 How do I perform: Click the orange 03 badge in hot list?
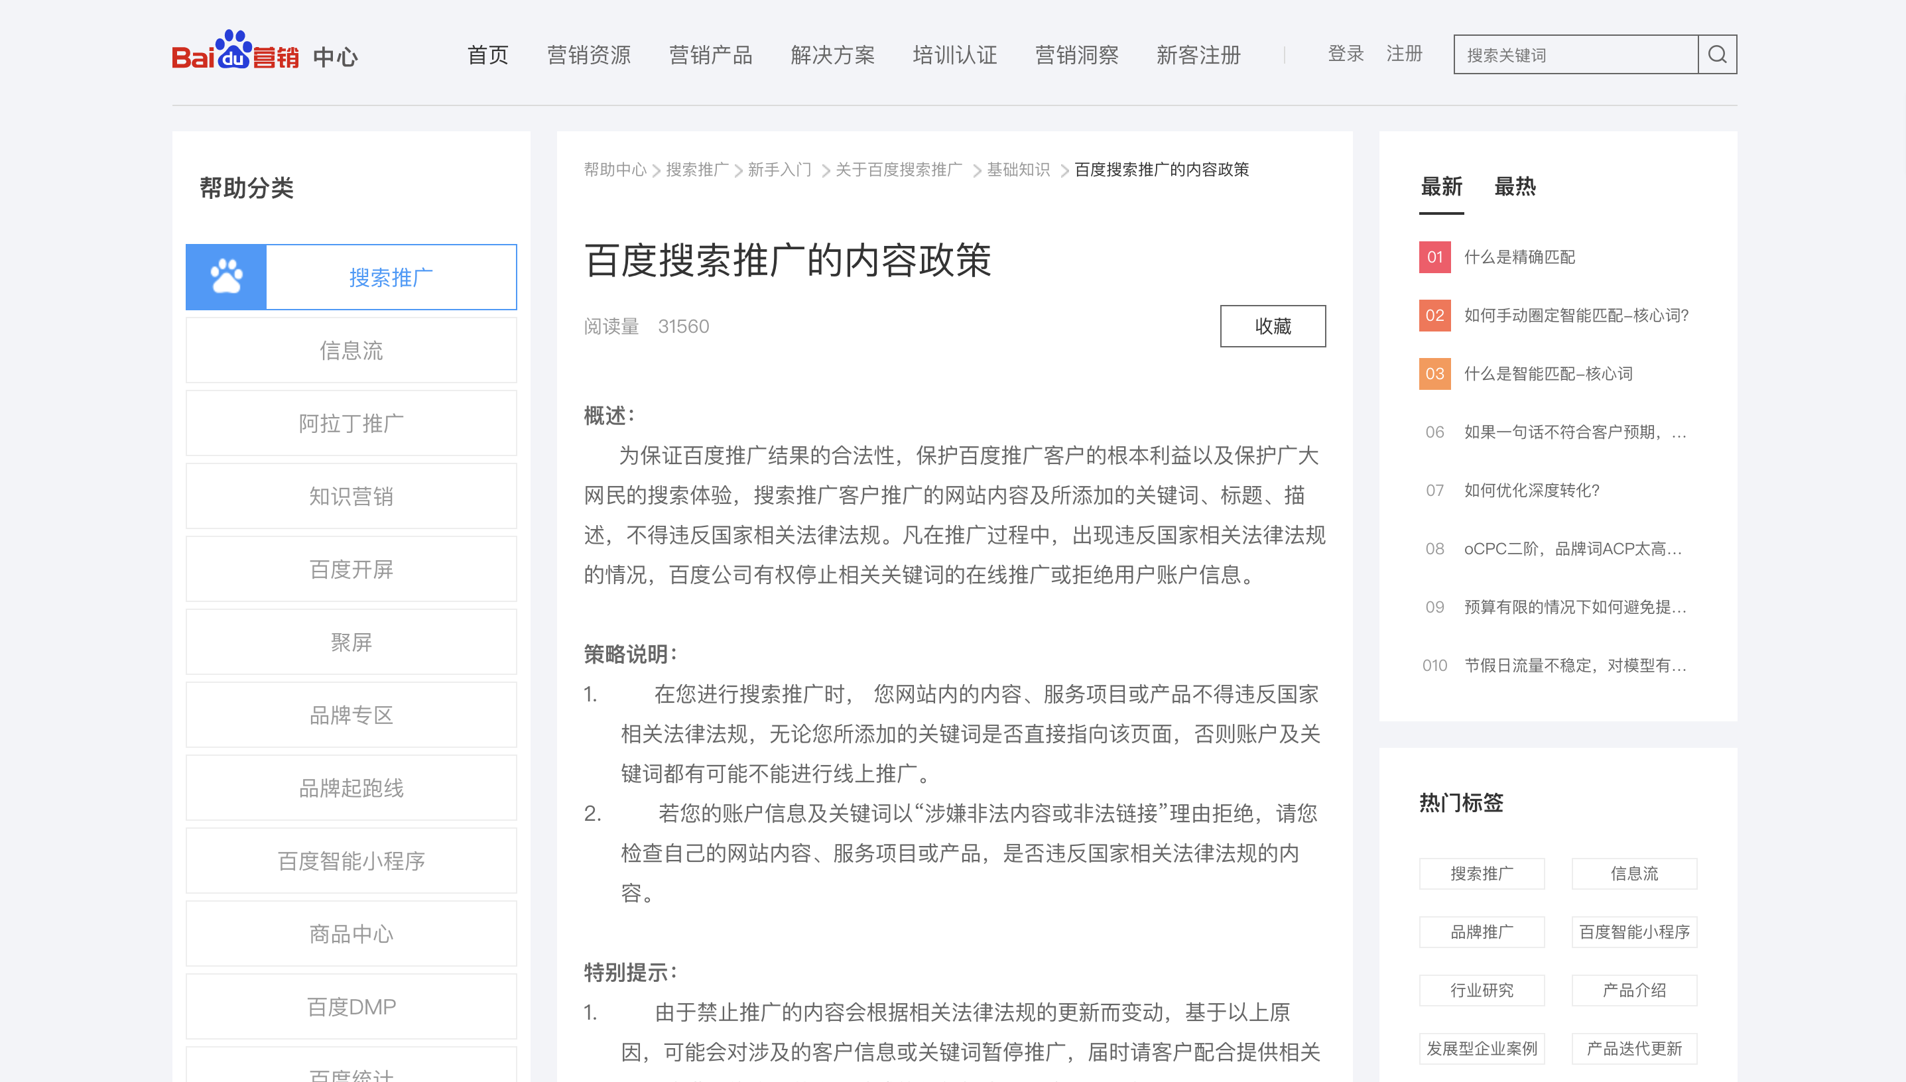[1434, 375]
